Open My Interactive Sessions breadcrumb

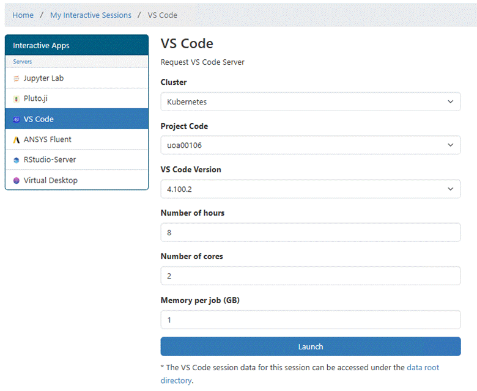(91, 15)
